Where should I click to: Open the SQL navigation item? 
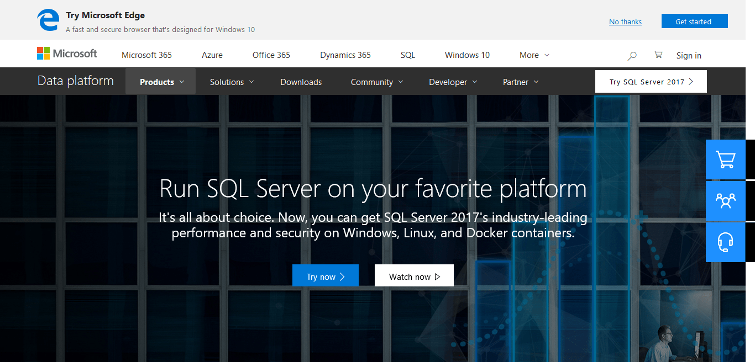(x=407, y=55)
